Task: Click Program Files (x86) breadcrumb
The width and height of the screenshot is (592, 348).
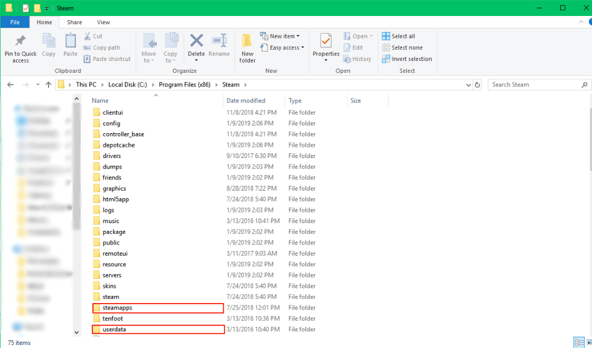Action: 185,85
